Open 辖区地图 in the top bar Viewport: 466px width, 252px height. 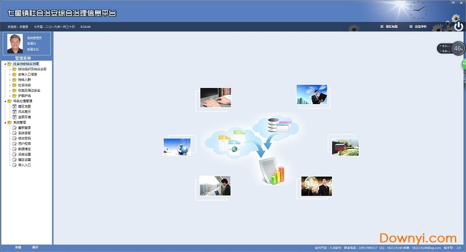[x=389, y=27]
